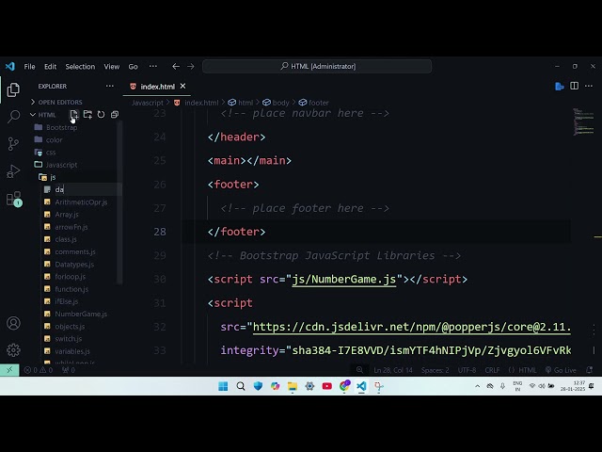The image size is (602, 452).
Task: Open the overflow menu ellipsis in menu bar
Action: coord(152,66)
